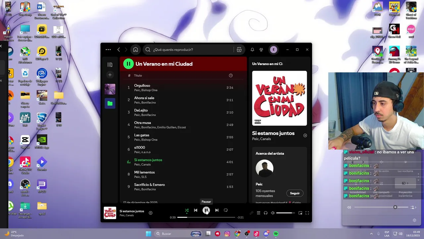The image size is (424, 239).
Task: Mute Spotify with the speaker icon
Action: (x=273, y=213)
